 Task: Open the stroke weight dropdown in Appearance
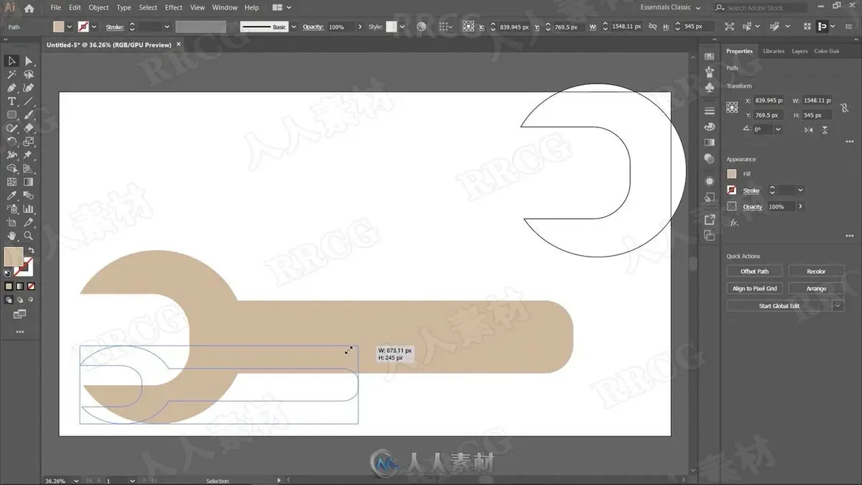pyautogui.click(x=800, y=190)
